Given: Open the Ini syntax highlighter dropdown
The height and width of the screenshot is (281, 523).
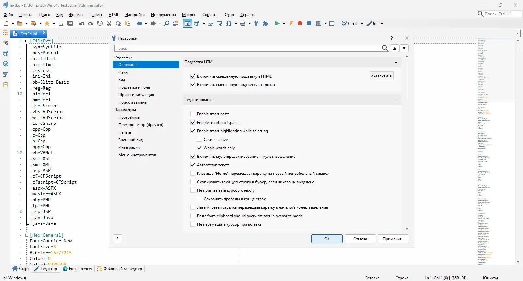Looking at the screenshot, I should 382,23.
